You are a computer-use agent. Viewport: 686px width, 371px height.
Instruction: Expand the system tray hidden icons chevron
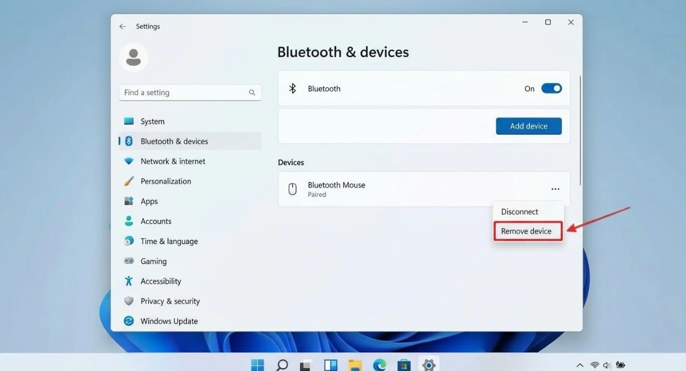[x=580, y=365]
